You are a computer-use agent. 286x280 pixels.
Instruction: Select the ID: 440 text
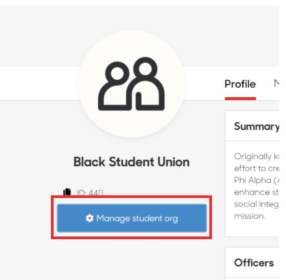90,193
